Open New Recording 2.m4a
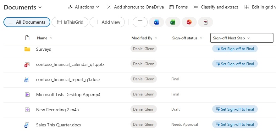 [x=58, y=110]
